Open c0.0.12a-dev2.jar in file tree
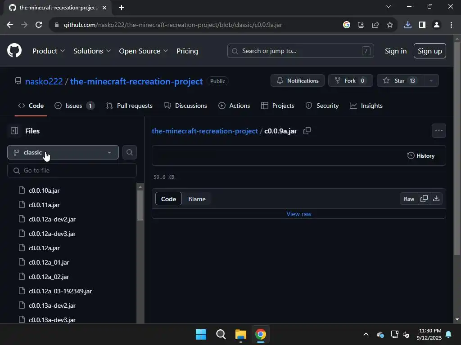The width and height of the screenshot is (461, 345). (x=52, y=219)
